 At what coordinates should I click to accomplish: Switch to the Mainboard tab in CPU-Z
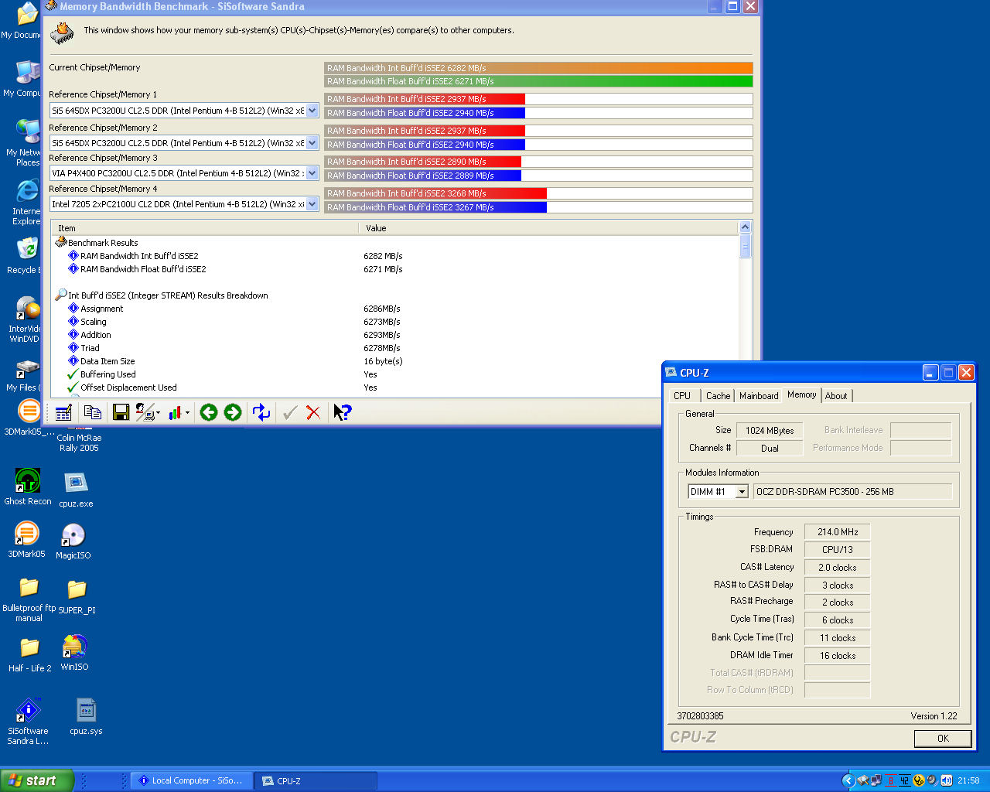(x=758, y=396)
